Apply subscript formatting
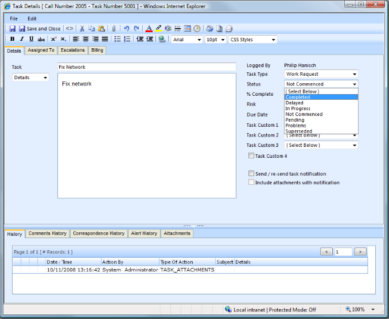Viewport: 389px width, 319px height. (63, 39)
